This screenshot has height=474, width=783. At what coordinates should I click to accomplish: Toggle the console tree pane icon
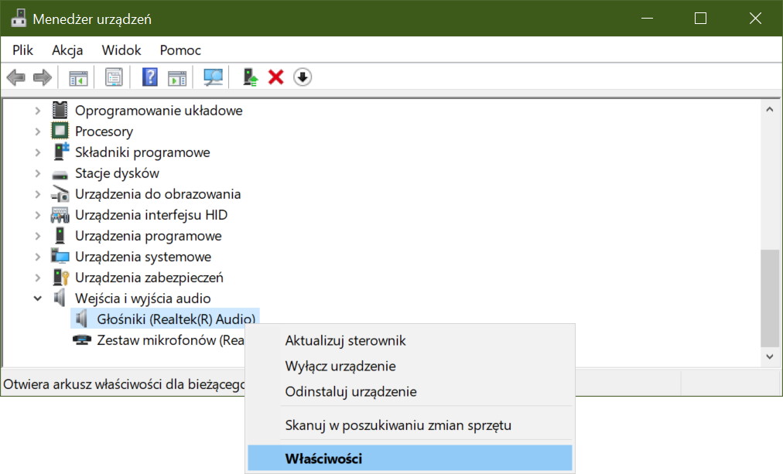[x=78, y=78]
